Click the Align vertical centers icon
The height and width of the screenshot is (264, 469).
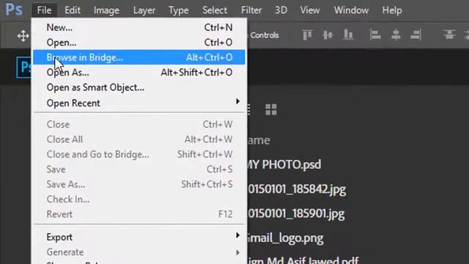click(328, 35)
